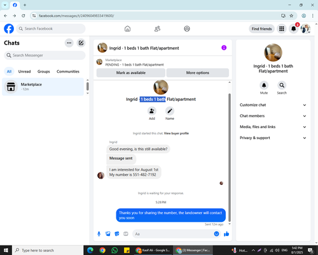Click the message containing the phone number
This screenshot has width=318, height=255.
tap(134, 172)
